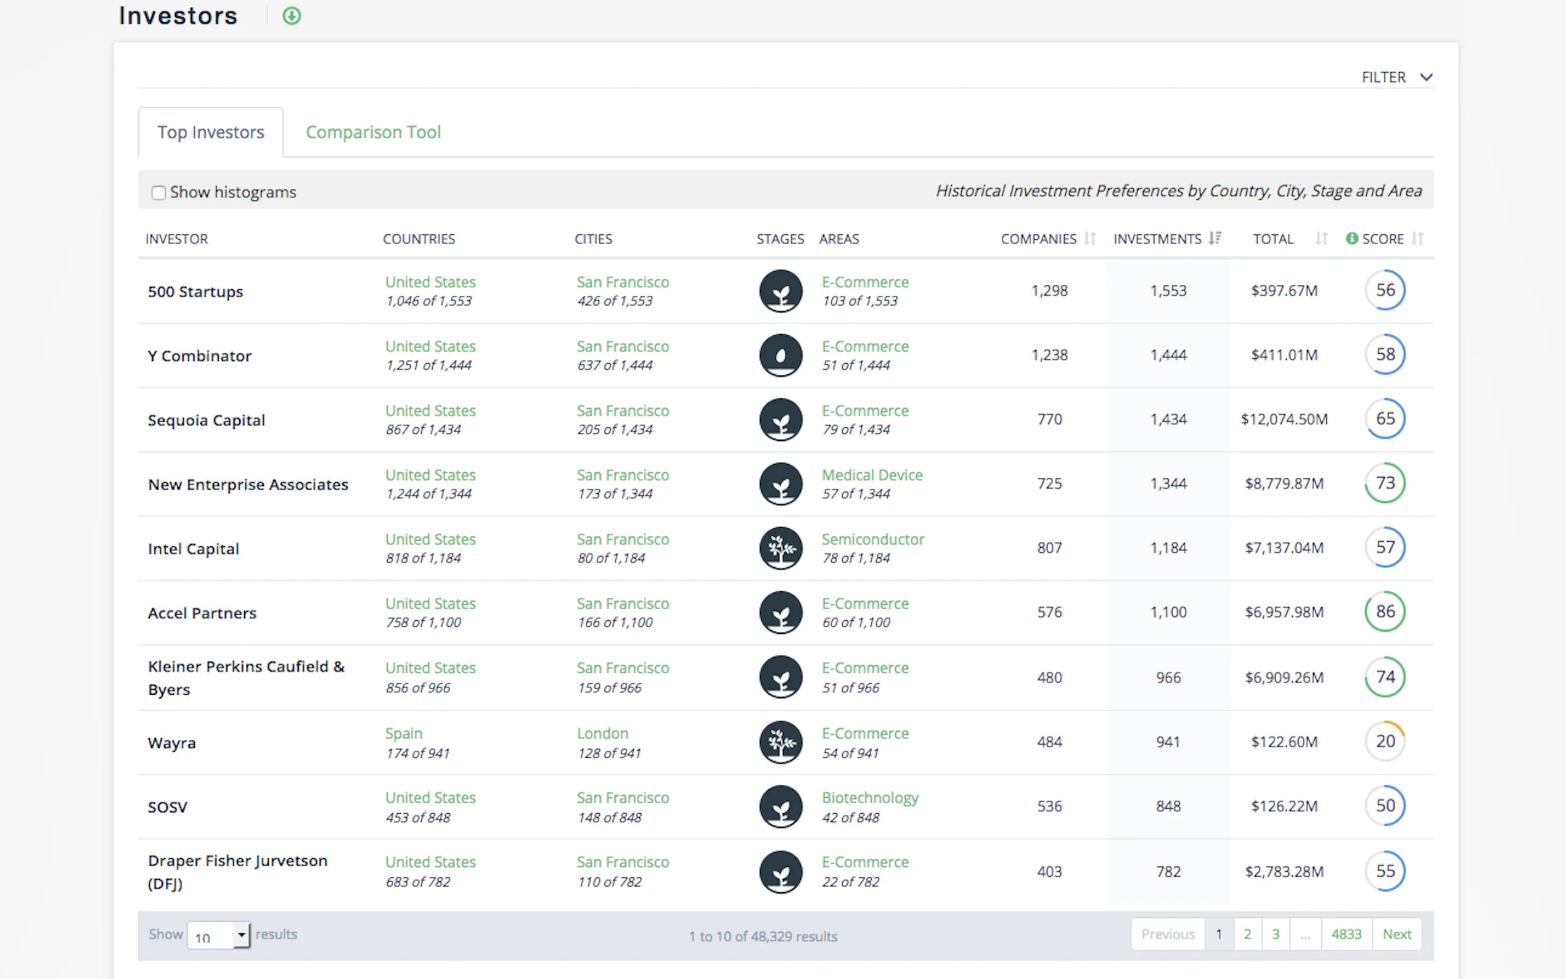Image resolution: width=1566 pixels, height=979 pixels.
Task: Go to results page 2
Action: tap(1247, 935)
